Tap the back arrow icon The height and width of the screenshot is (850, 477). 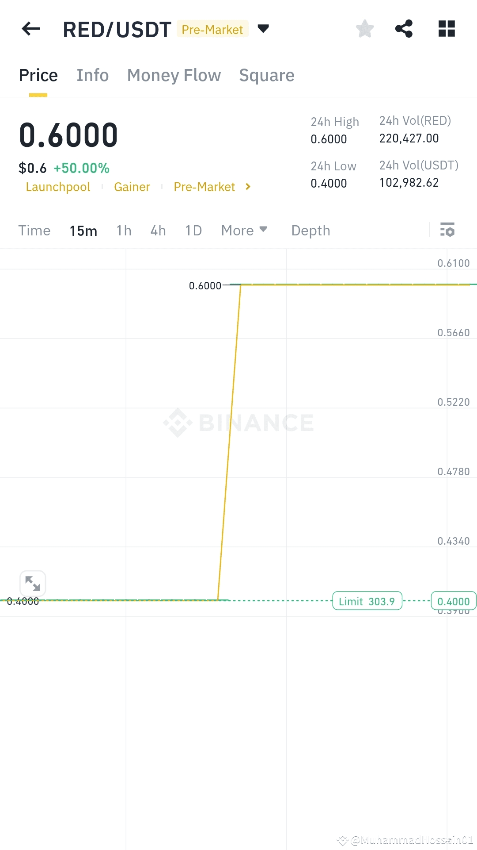[31, 29]
